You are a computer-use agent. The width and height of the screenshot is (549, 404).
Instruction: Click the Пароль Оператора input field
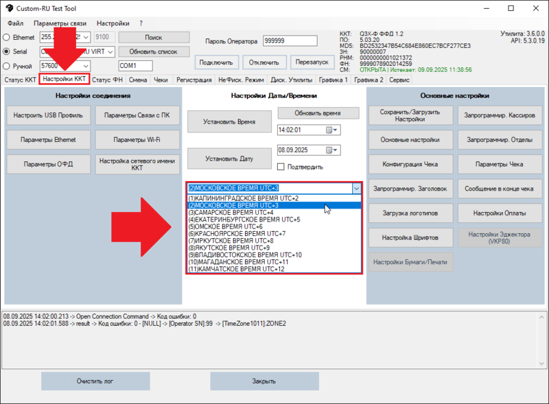tap(283, 41)
